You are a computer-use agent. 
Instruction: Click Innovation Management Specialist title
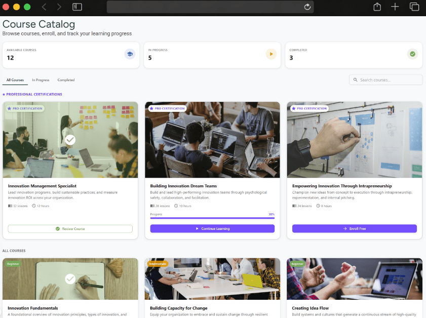[x=42, y=186]
